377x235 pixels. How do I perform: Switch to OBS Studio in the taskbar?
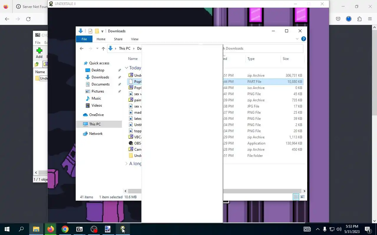pyautogui.click(x=94, y=229)
